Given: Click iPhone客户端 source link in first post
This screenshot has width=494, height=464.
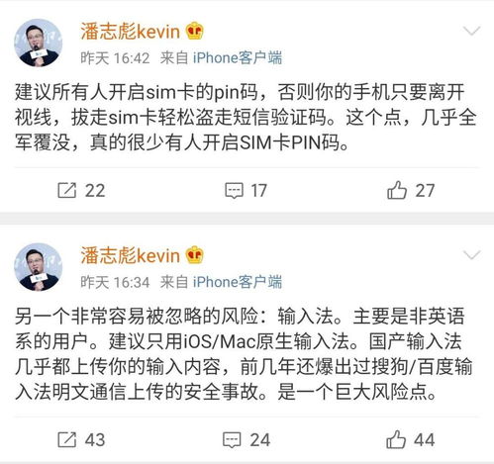Looking at the screenshot, I should 238,57.
